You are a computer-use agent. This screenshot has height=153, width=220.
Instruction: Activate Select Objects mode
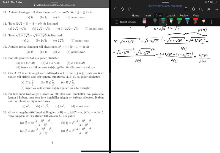(x=125, y=22)
